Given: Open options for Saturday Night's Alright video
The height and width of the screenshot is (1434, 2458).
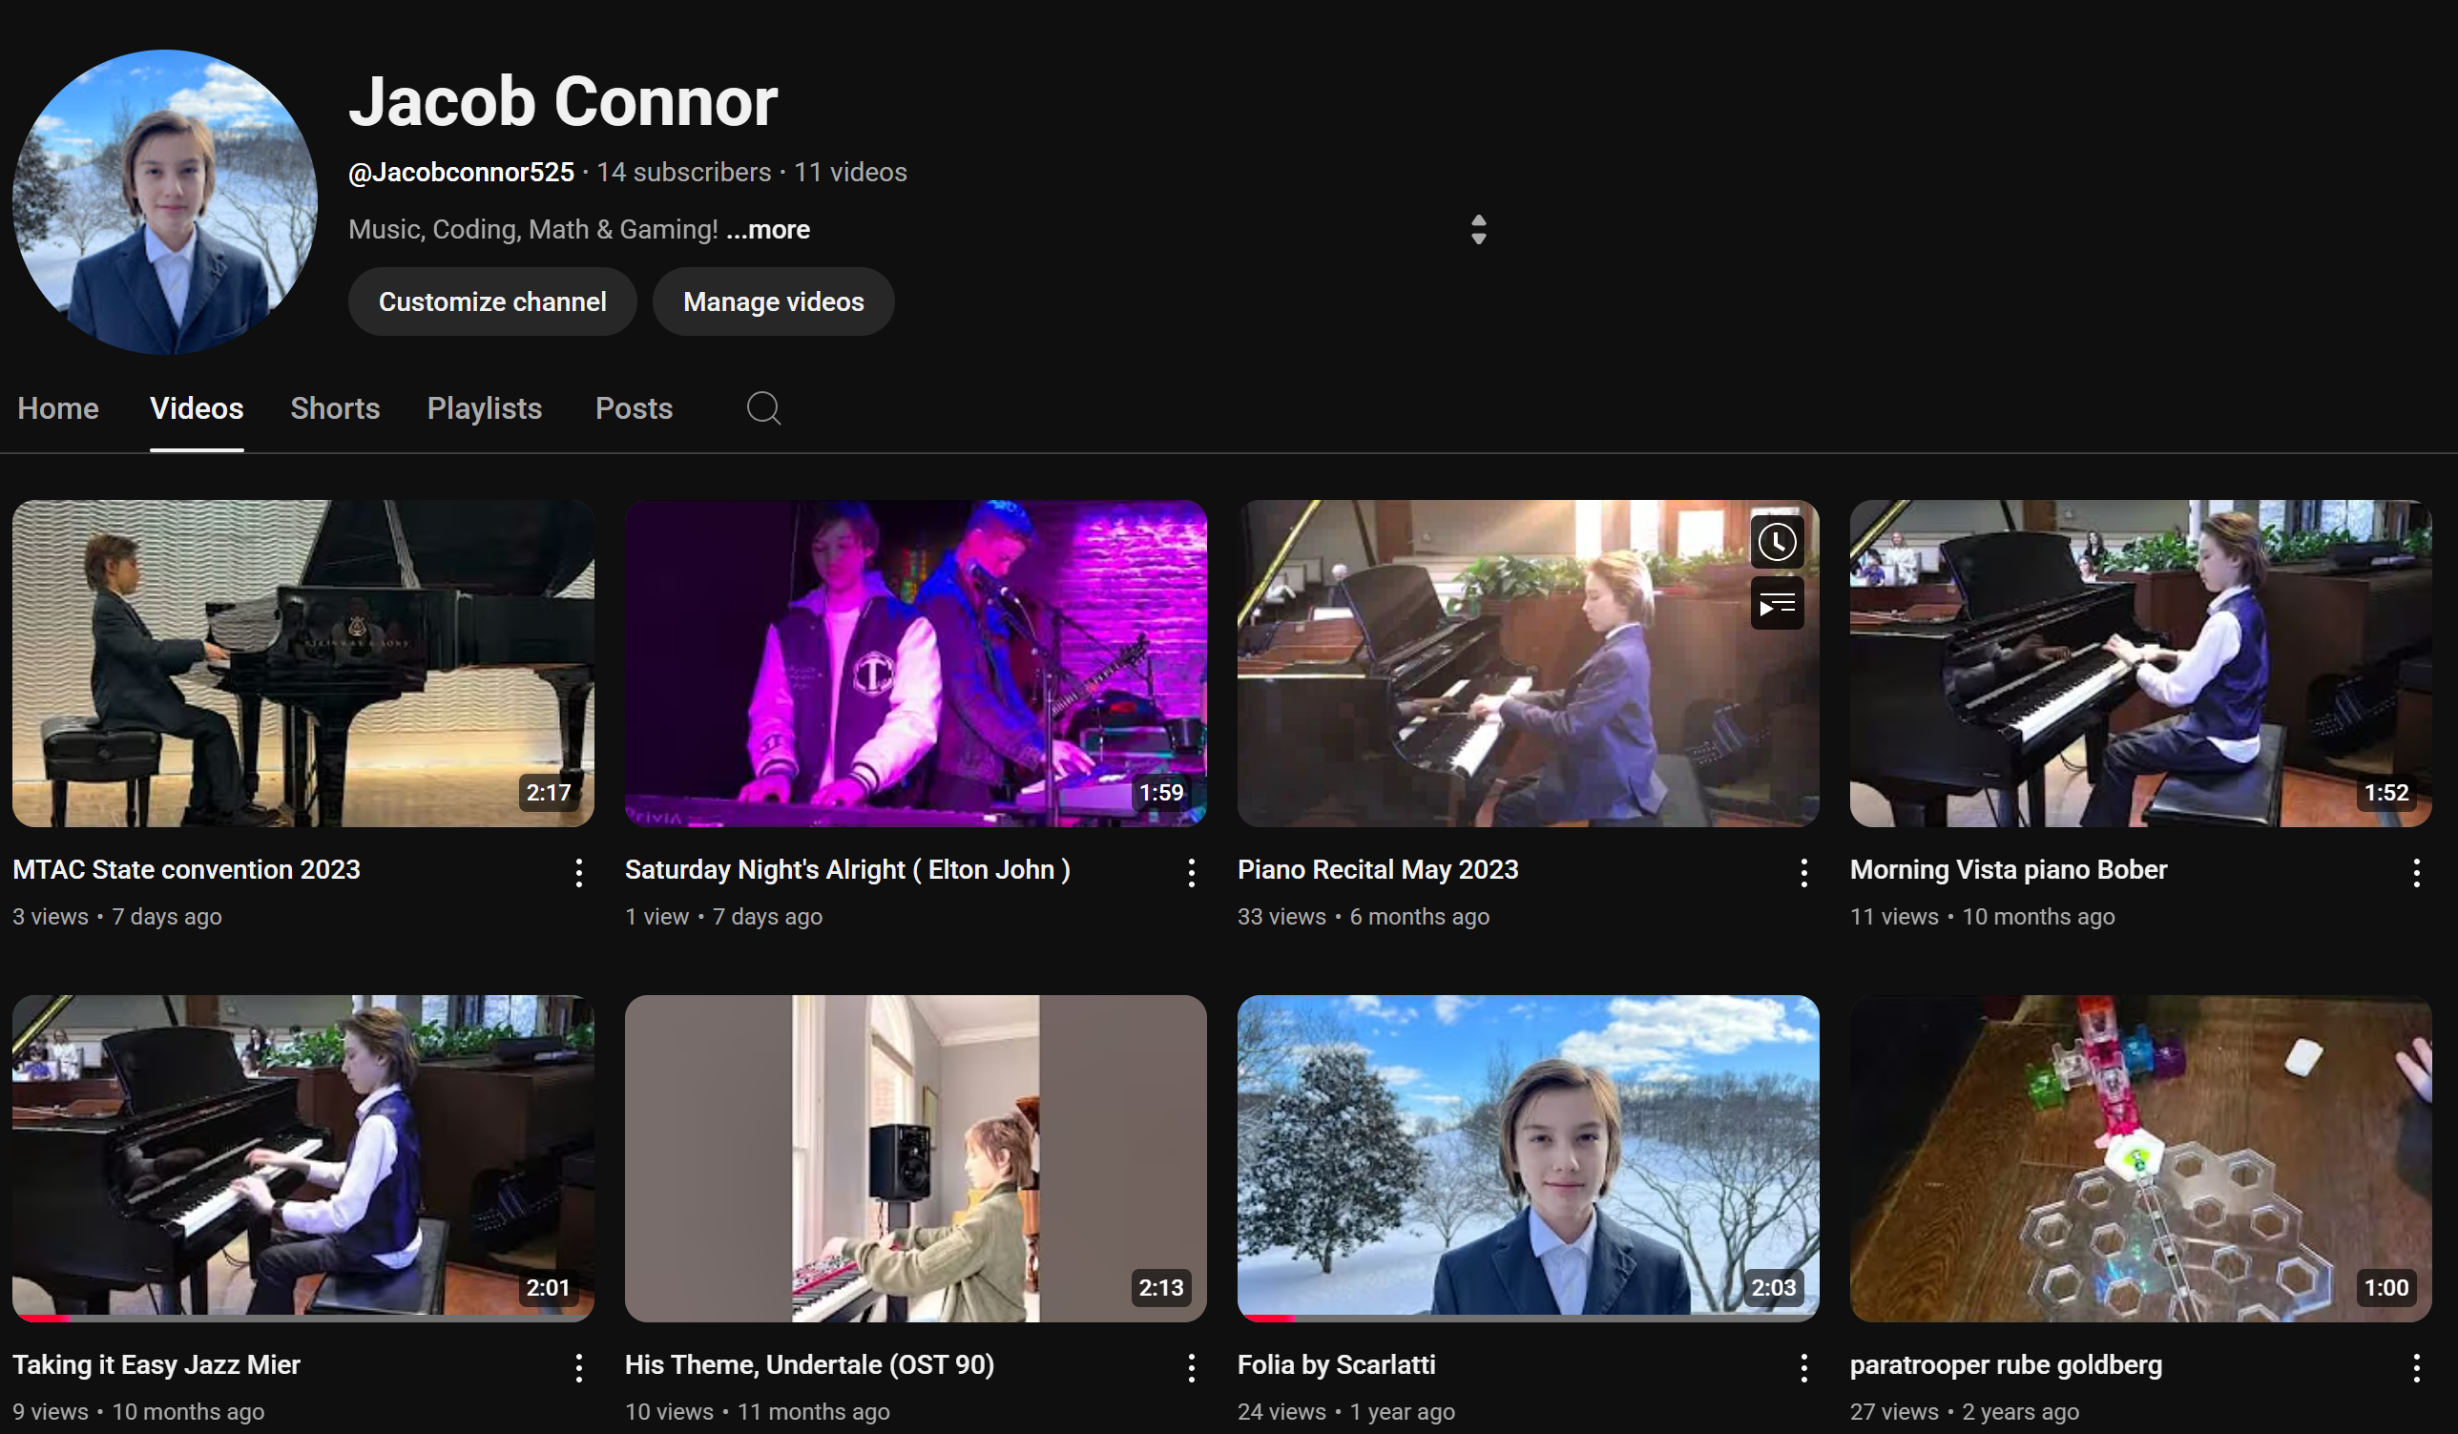Looking at the screenshot, I should 1191,873.
